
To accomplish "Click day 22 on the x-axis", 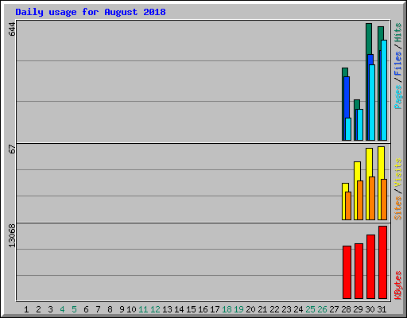I will pyautogui.click(x=274, y=309).
